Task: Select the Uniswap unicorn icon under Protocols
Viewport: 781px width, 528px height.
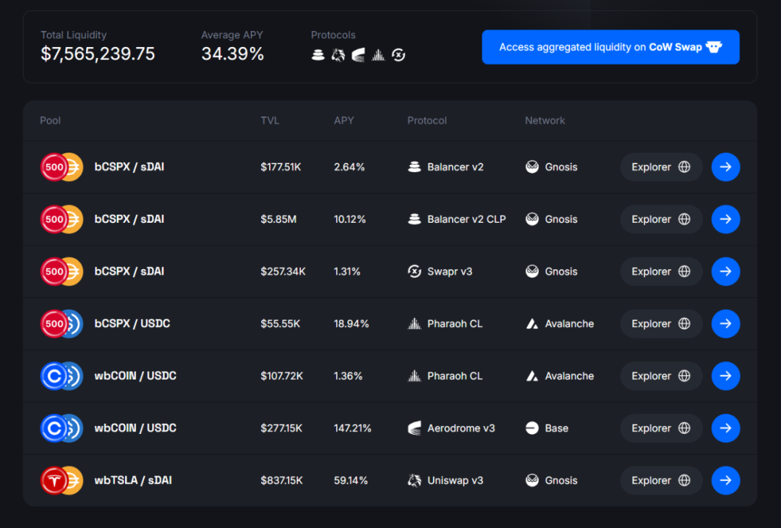Action: click(338, 54)
